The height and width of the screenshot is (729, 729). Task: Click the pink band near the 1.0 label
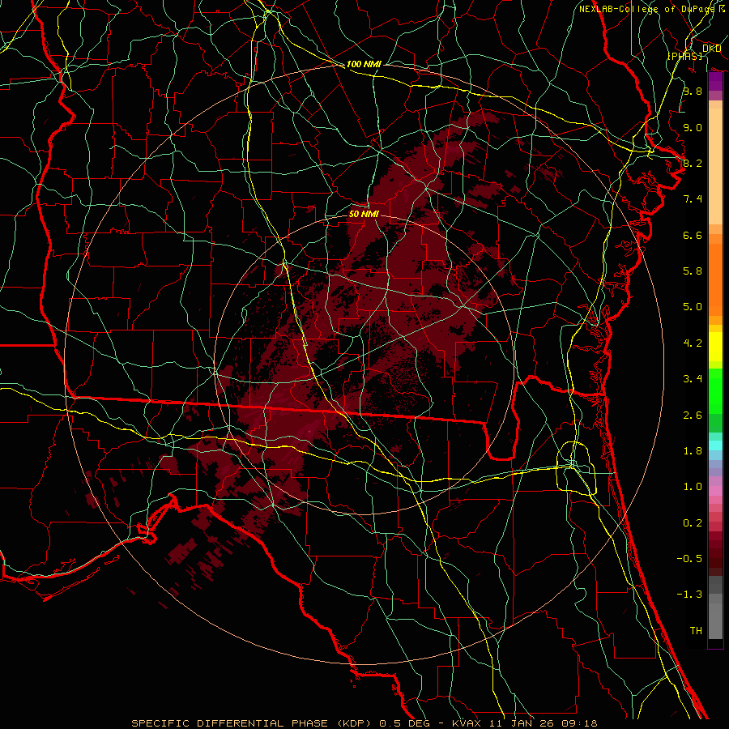coord(715,491)
